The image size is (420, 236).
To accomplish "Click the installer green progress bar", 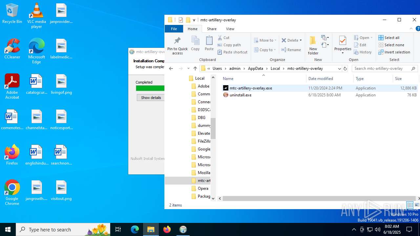I will (150, 88).
